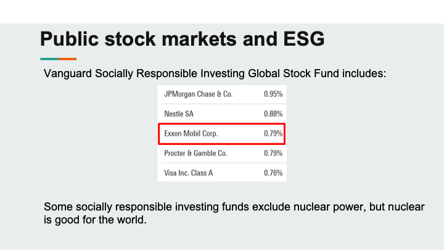Select the Nestle SA holding name
This screenshot has width=444, height=250.
coord(179,114)
